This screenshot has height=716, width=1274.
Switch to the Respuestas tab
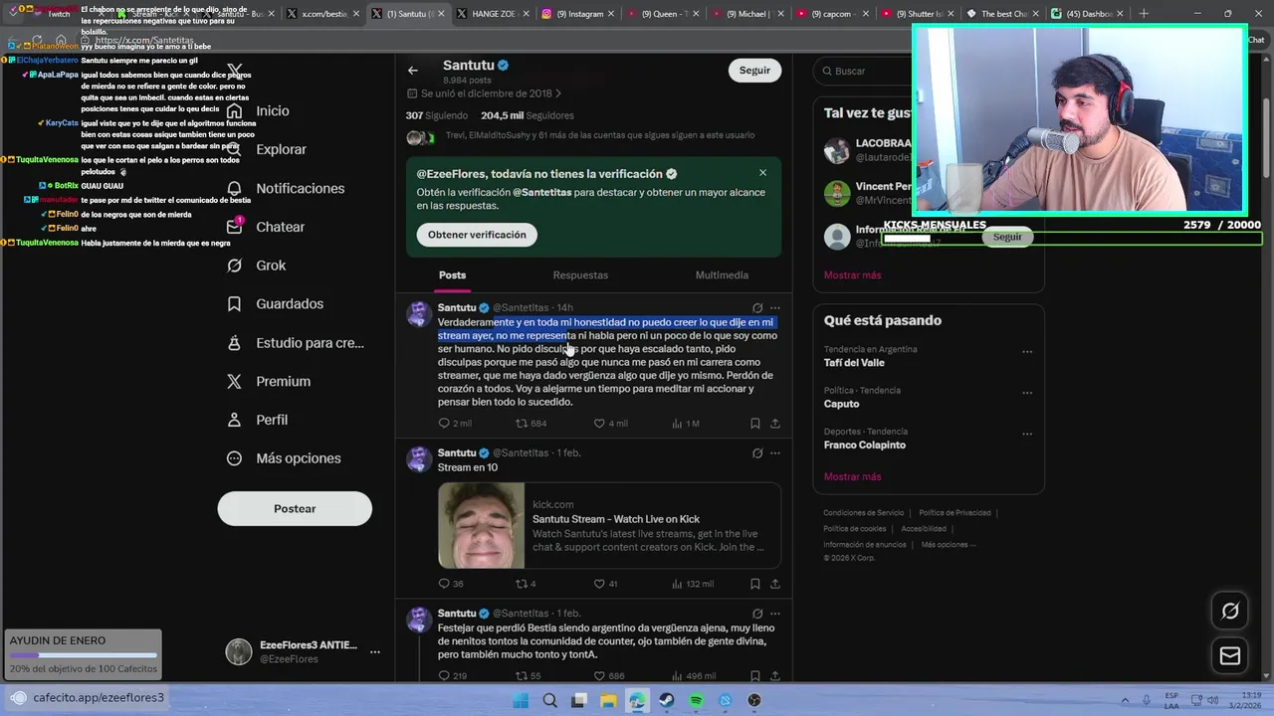[580, 275]
